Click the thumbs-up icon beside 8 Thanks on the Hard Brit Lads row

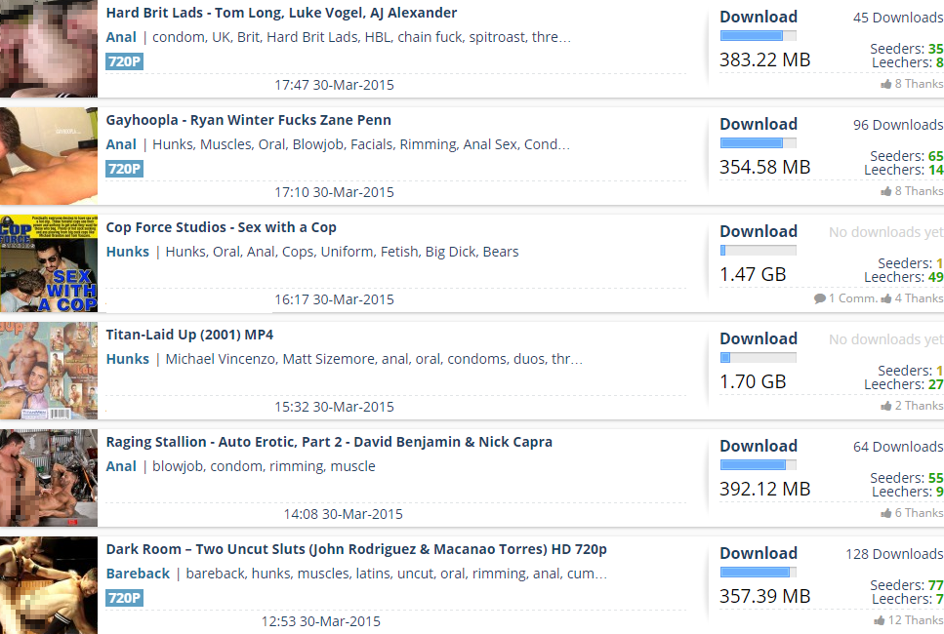tap(885, 84)
